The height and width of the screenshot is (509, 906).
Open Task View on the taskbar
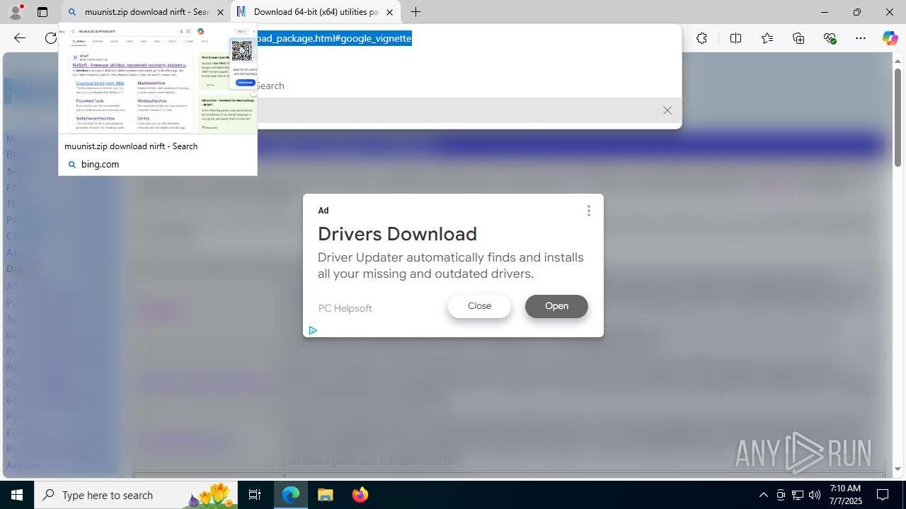point(255,495)
